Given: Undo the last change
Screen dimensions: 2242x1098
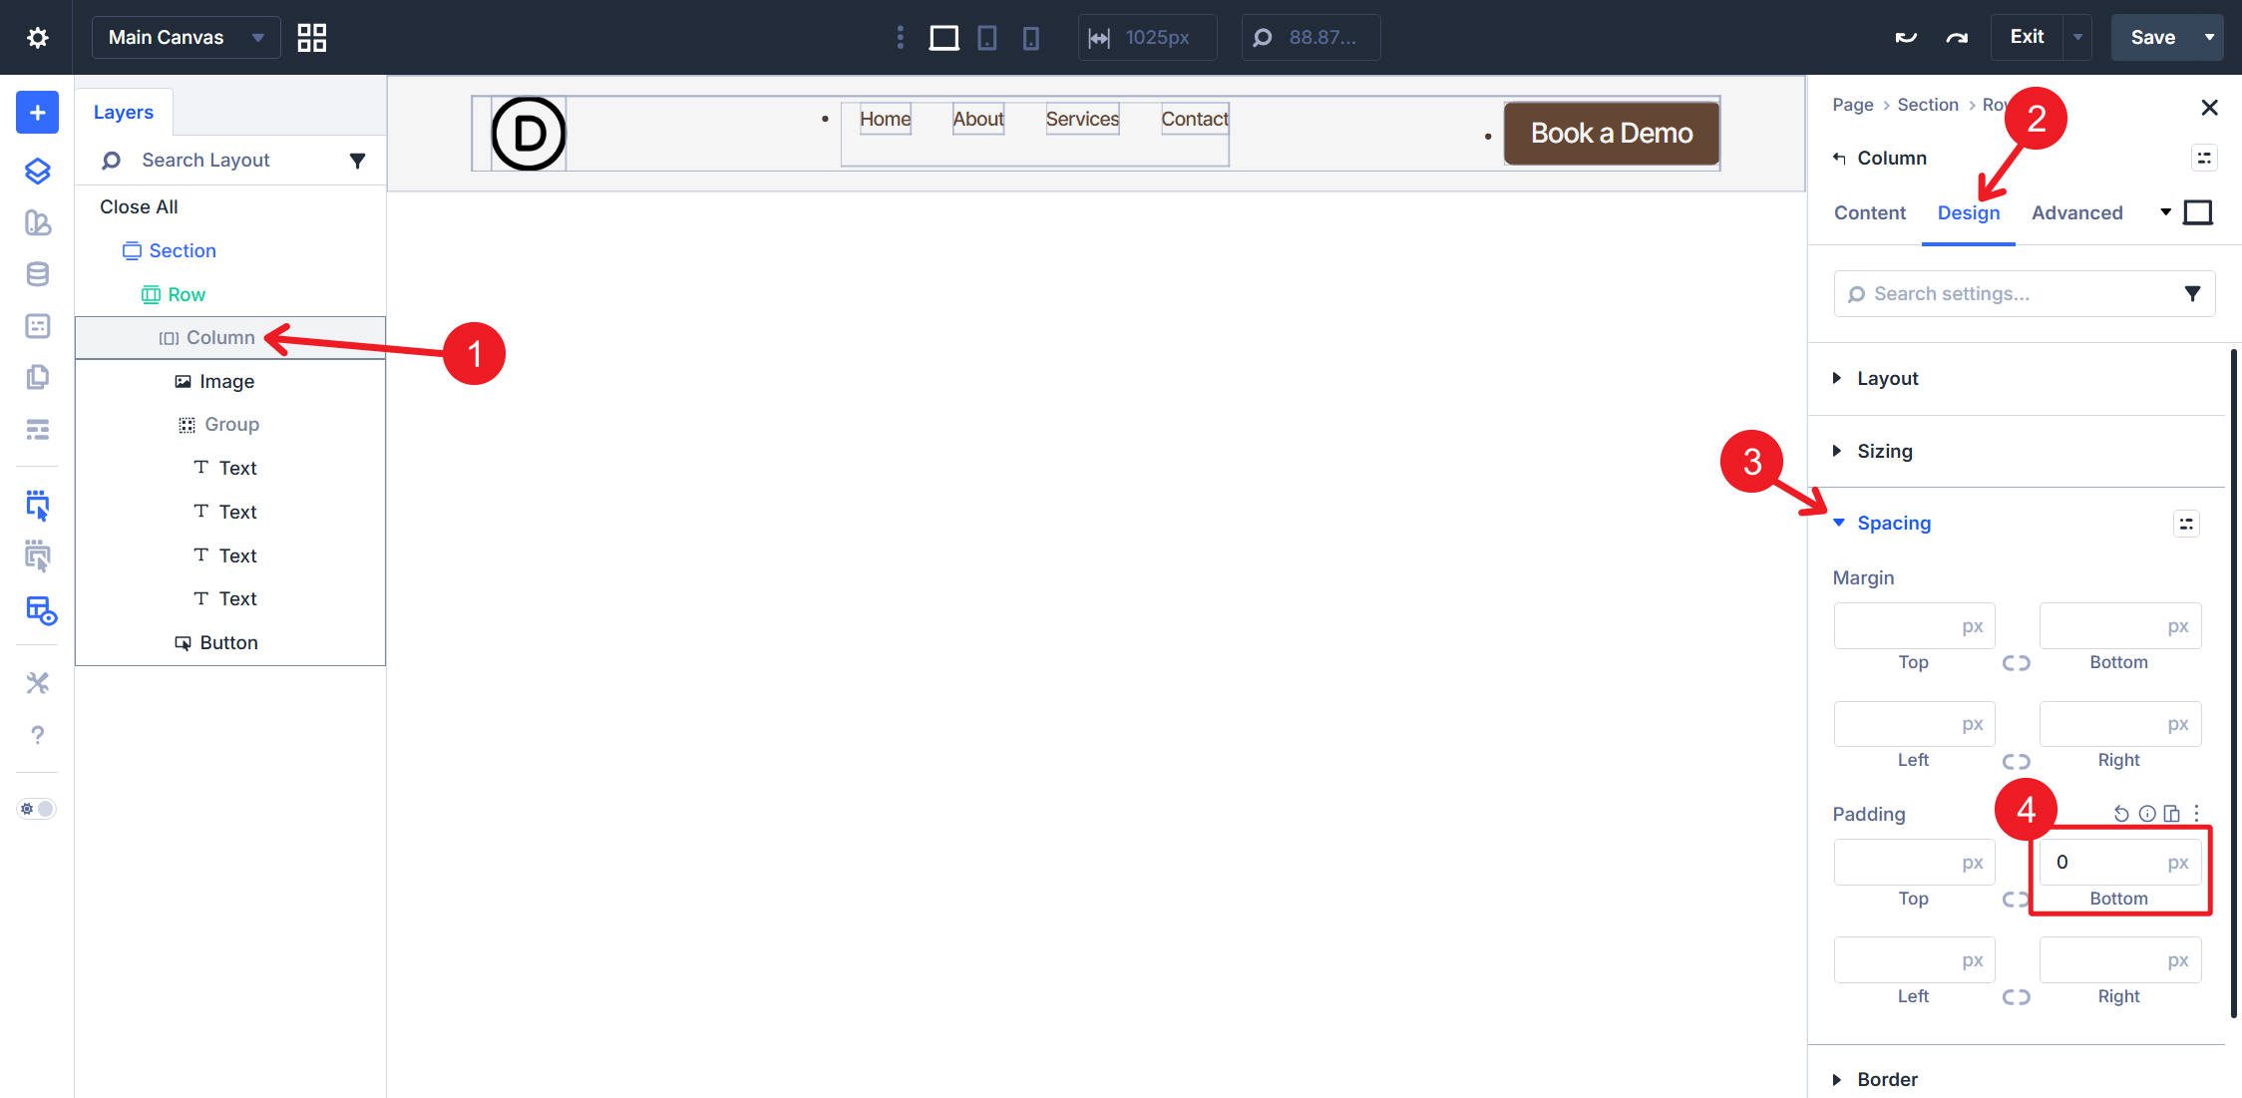Looking at the screenshot, I should (1905, 37).
